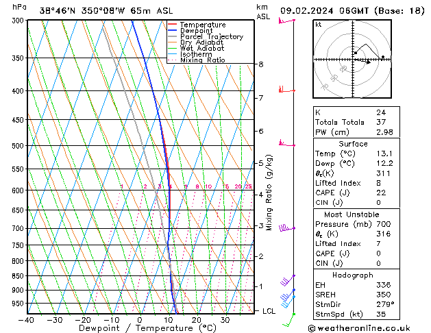Click the Surface Dewp value 12.2
This screenshot has width=431, height=333.
tap(384, 163)
